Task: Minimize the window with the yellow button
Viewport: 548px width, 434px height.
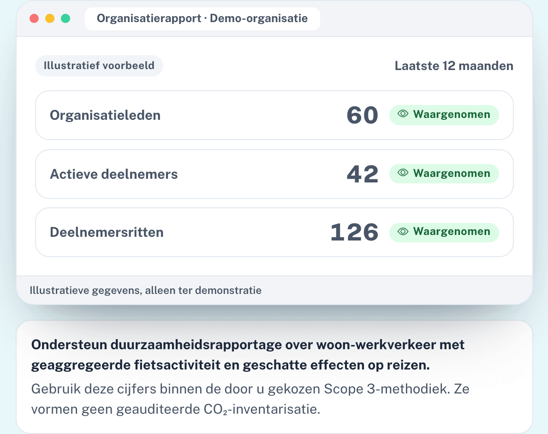Action: 50,18
